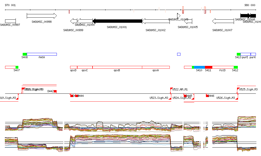Select the SAOUHSC_00998 gene arrow
The image size is (261, 156).
click(42, 16)
